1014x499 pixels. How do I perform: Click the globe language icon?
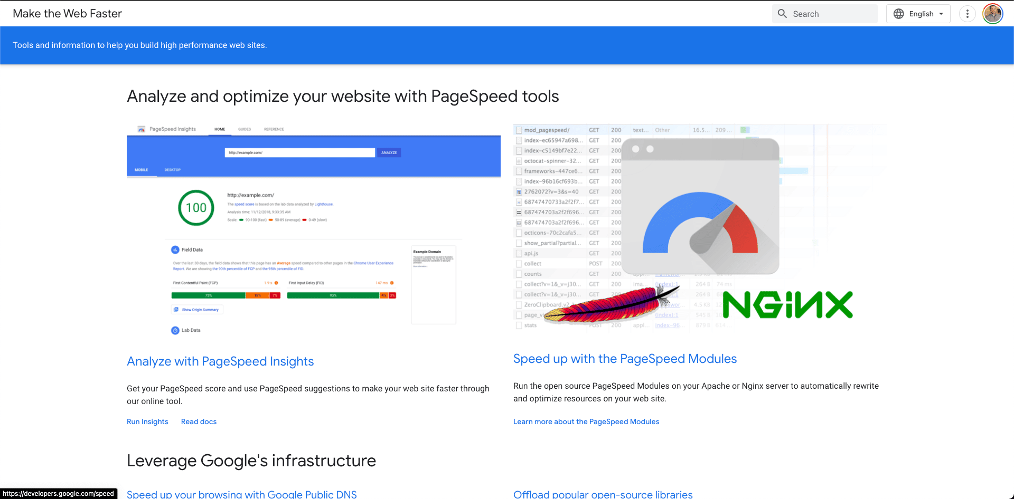pyautogui.click(x=898, y=14)
